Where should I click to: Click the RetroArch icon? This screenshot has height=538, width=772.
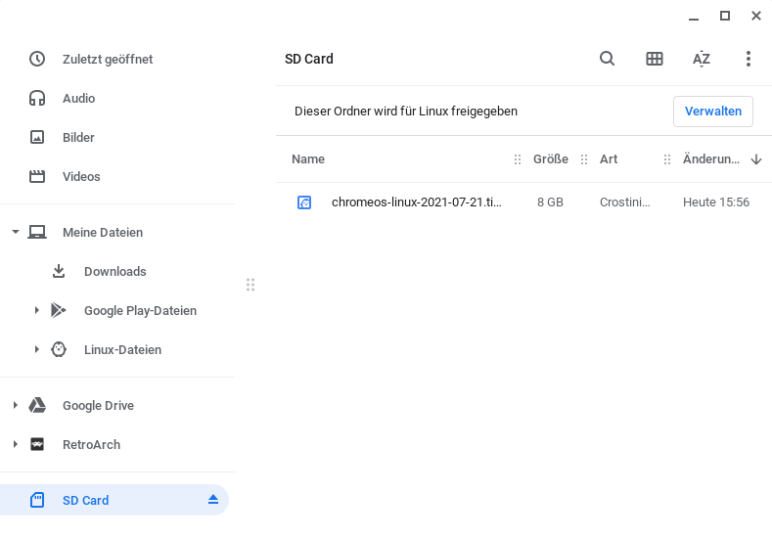coord(37,444)
